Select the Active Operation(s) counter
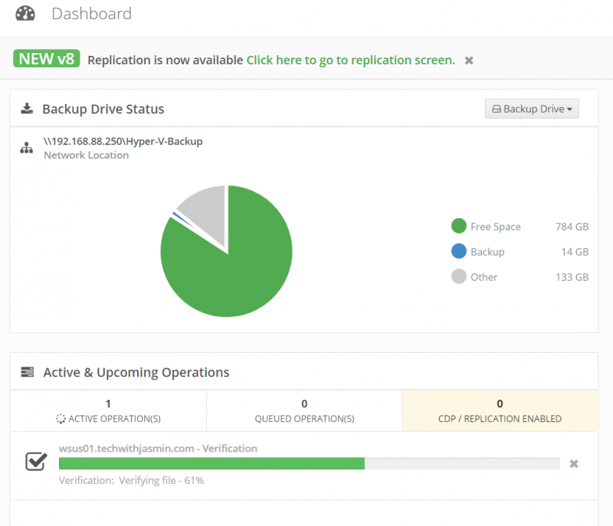 (108, 411)
